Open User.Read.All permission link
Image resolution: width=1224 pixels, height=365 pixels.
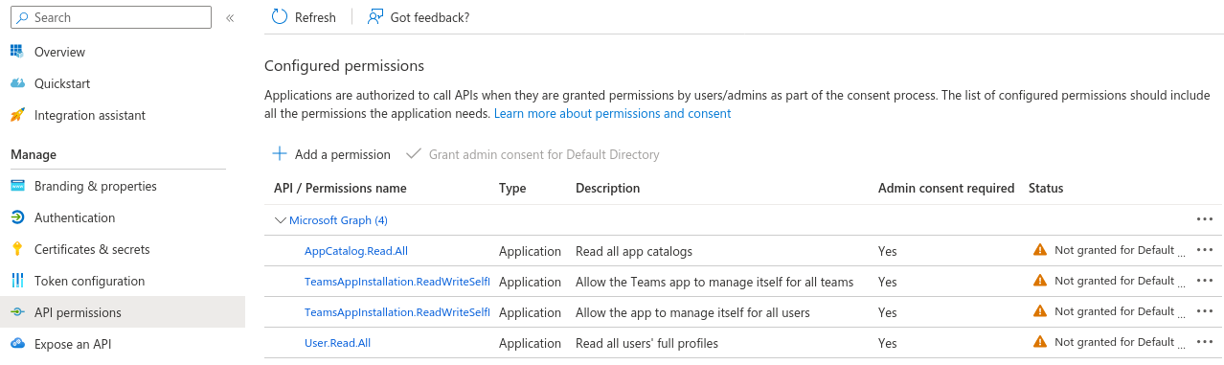(x=337, y=343)
